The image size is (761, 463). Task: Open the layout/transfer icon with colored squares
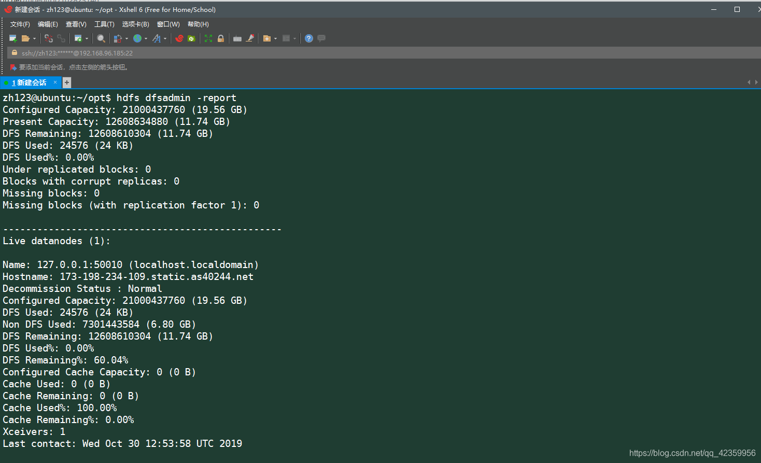118,38
